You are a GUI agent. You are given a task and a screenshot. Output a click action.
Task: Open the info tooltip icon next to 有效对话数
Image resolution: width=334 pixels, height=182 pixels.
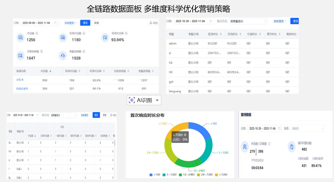coord(84,33)
